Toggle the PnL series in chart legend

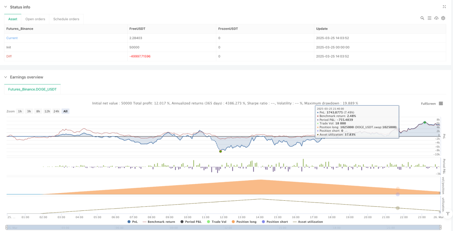133,222
